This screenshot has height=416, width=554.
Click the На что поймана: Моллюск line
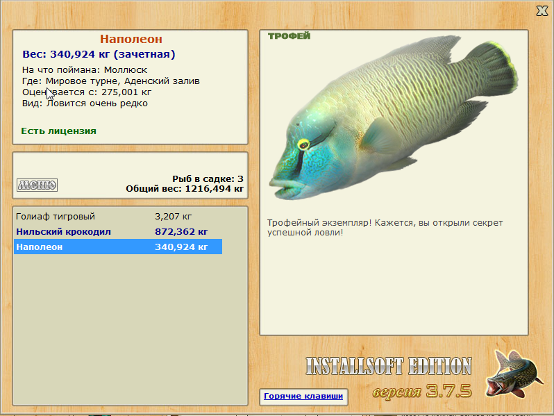click(x=85, y=70)
